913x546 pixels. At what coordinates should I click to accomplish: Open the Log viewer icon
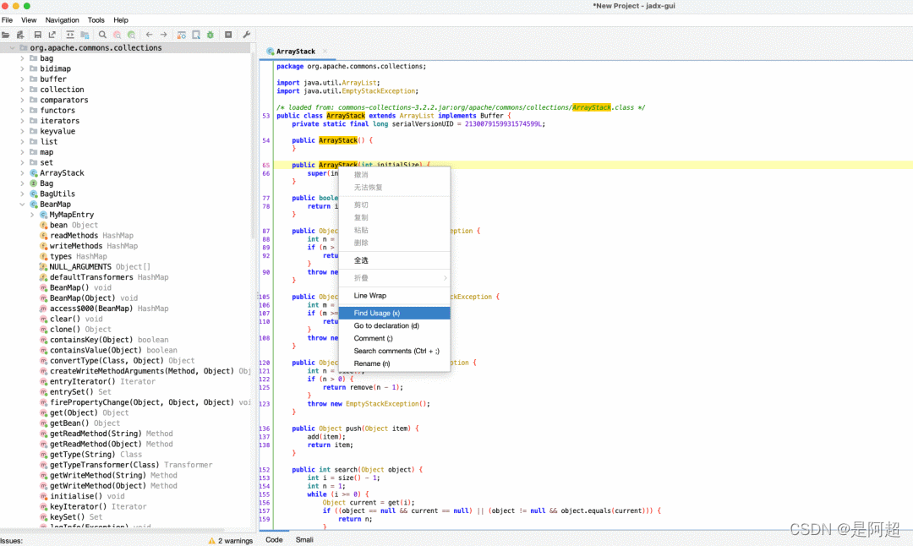[x=228, y=35]
